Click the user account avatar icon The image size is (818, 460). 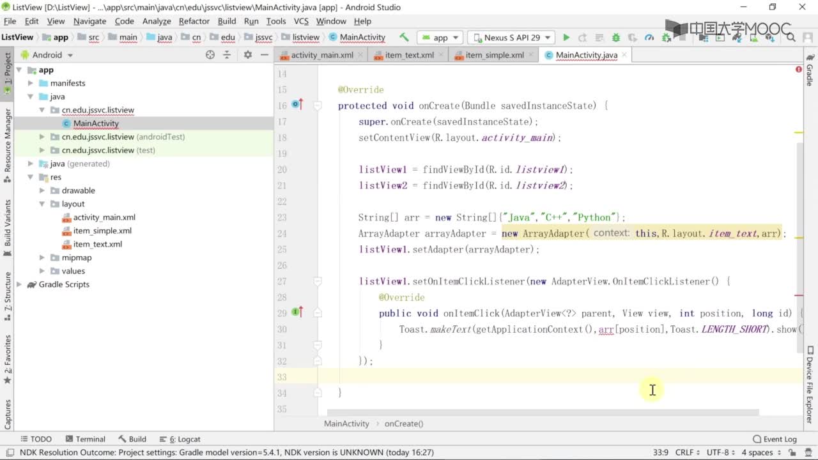click(x=808, y=38)
